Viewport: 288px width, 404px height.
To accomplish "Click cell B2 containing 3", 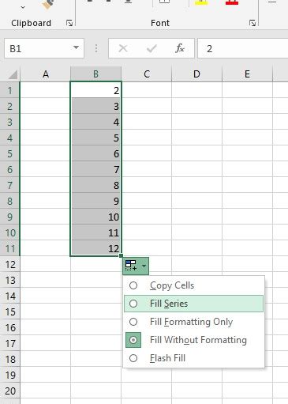I will point(96,106).
